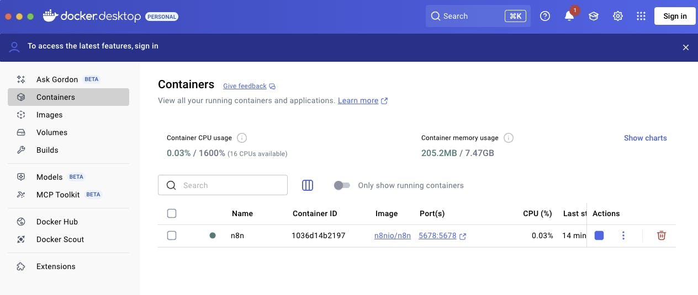Check the n8n container checkbox
The height and width of the screenshot is (295, 698).
pyautogui.click(x=172, y=235)
